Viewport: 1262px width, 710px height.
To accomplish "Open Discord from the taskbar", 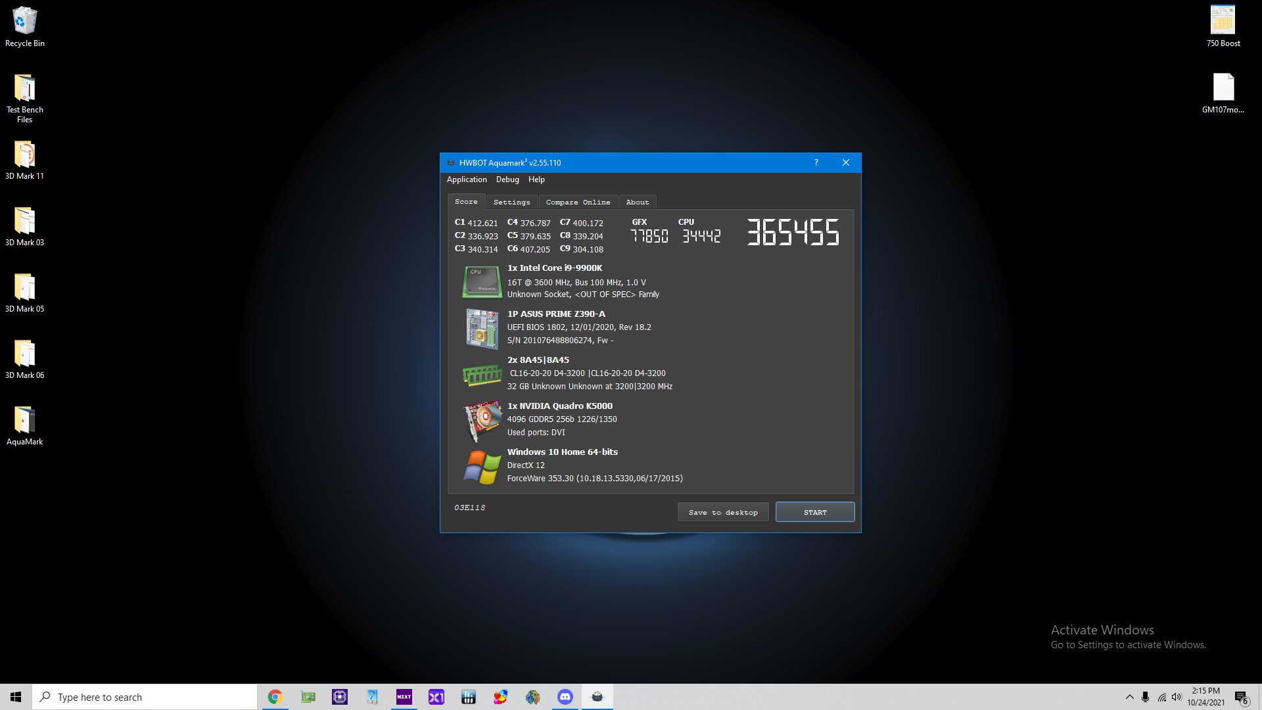I will pos(565,697).
